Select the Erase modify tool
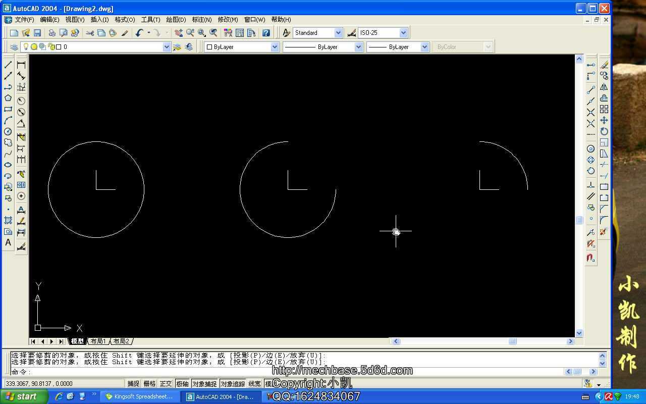 pyautogui.click(x=604, y=65)
